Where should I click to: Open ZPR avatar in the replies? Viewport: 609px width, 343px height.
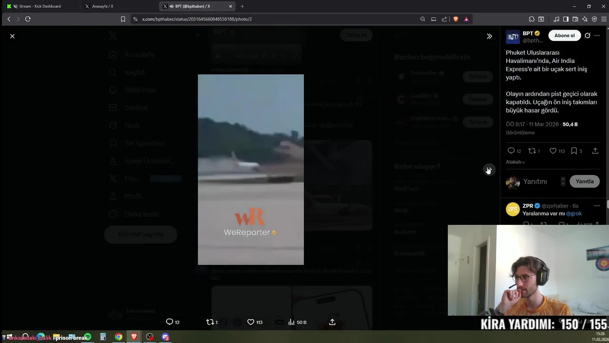coord(513,209)
